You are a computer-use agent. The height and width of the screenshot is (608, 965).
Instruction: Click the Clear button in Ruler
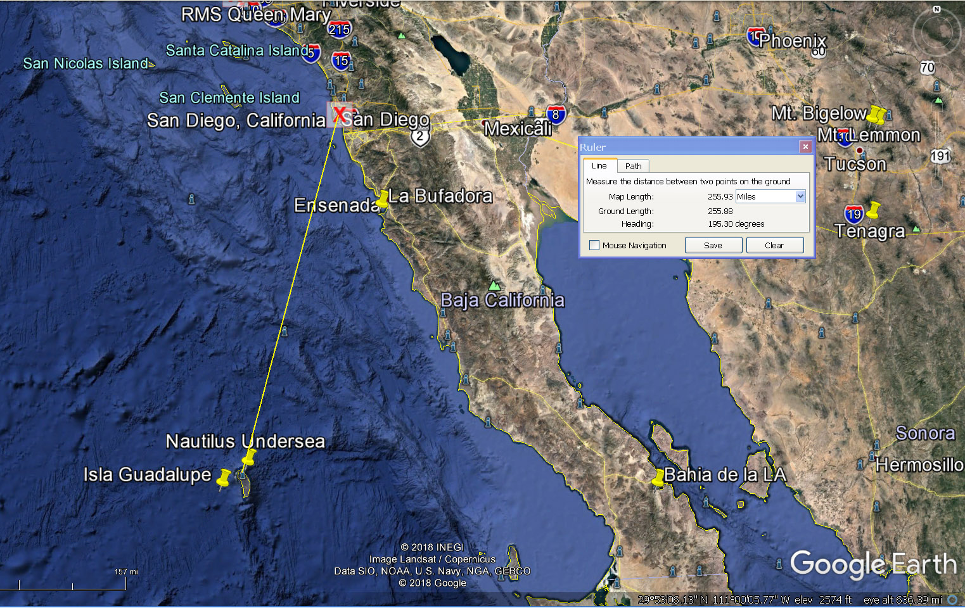(774, 245)
